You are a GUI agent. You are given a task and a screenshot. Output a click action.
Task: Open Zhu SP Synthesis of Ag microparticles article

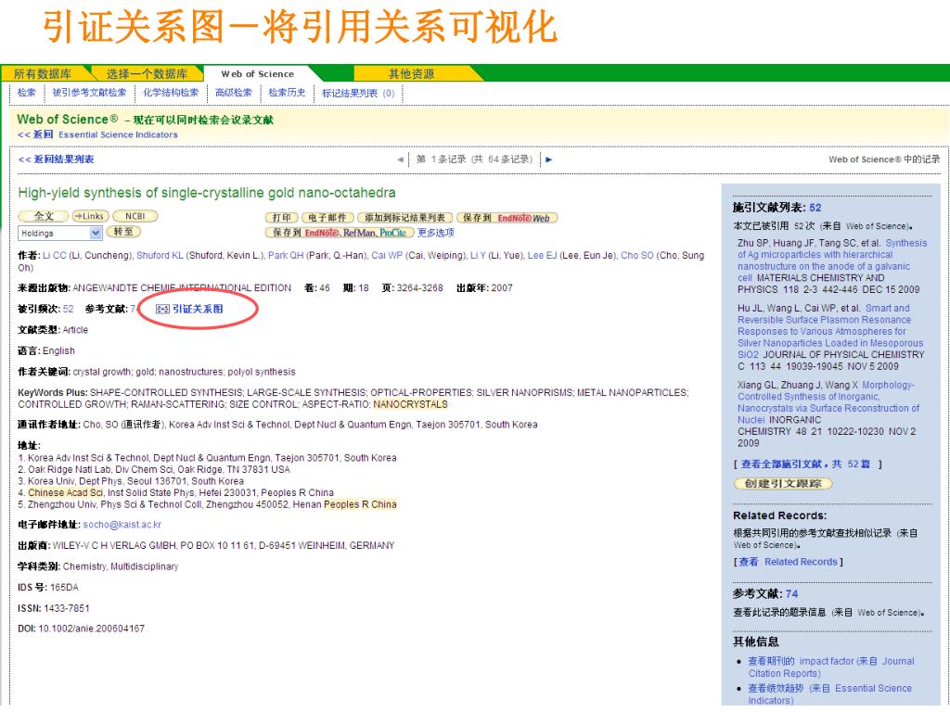tap(832, 261)
